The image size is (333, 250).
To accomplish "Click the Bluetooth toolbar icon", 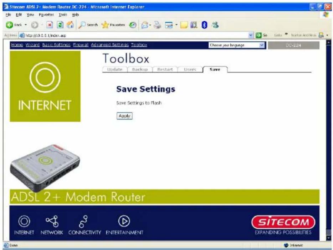I will (204, 25).
